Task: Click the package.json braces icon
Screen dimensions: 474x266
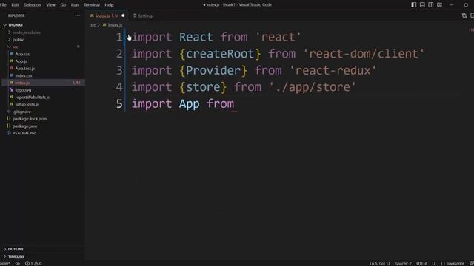Action: [x=9, y=126]
